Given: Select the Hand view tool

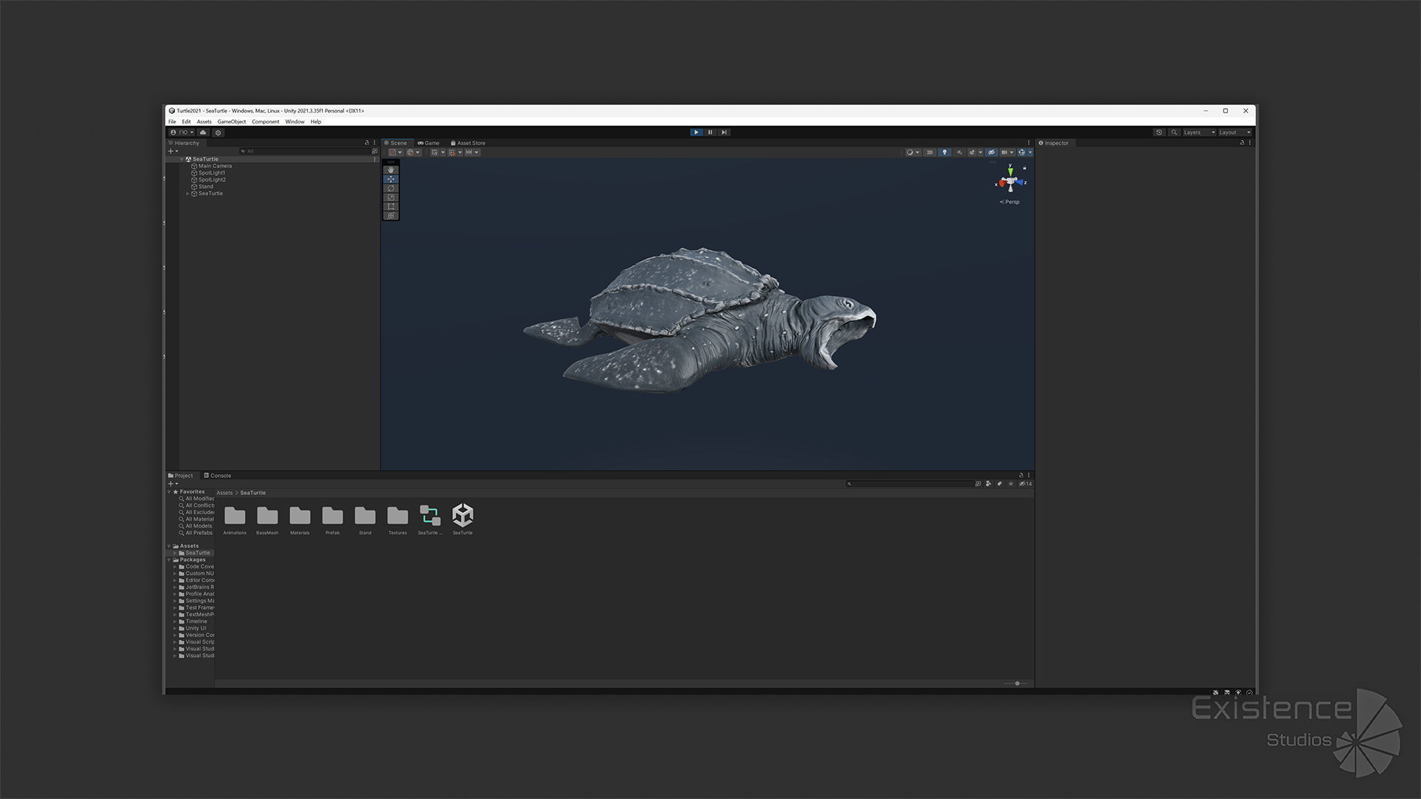Looking at the screenshot, I should pyautogui.click(x=391, y=170).
